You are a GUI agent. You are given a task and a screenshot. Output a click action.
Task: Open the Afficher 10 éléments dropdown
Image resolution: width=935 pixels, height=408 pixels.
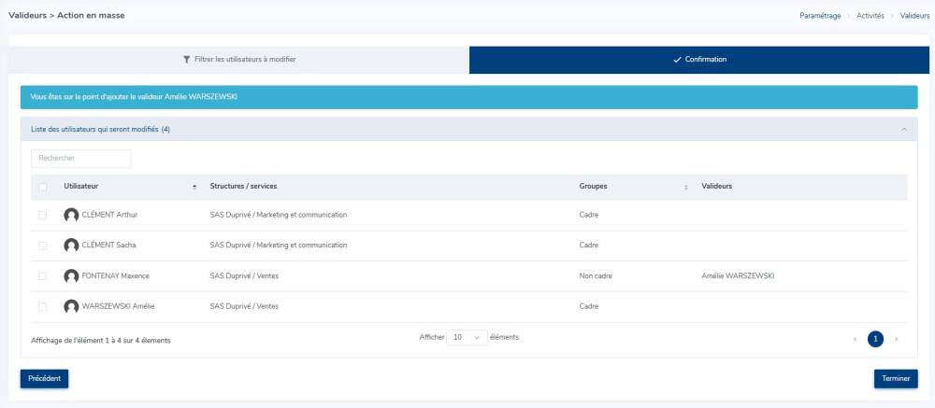coord(466,337)
